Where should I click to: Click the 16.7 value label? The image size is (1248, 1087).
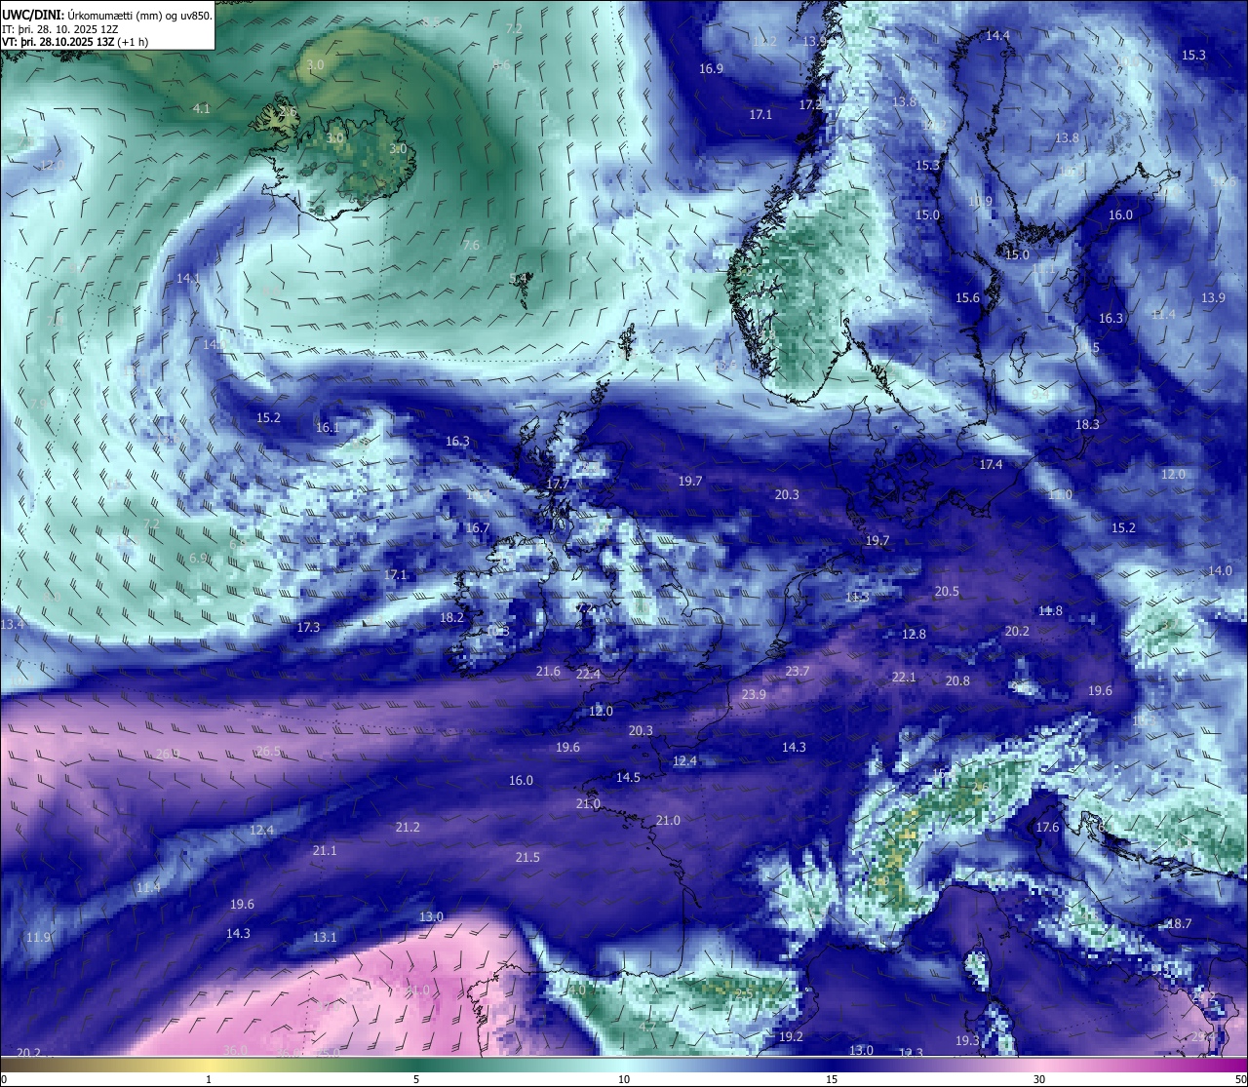click(x=478, y=528)
